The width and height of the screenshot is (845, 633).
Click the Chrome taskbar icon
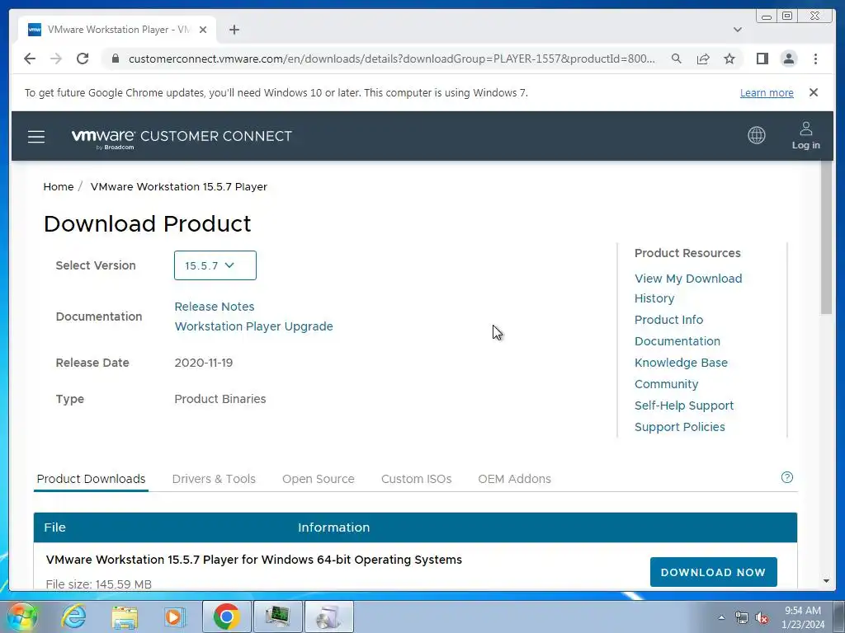227,617
